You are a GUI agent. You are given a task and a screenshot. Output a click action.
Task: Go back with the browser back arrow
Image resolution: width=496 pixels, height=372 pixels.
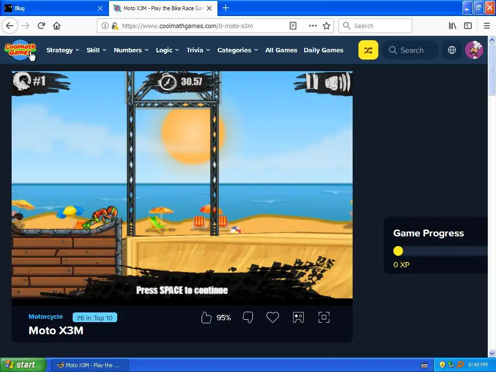(x=10, y=26)
